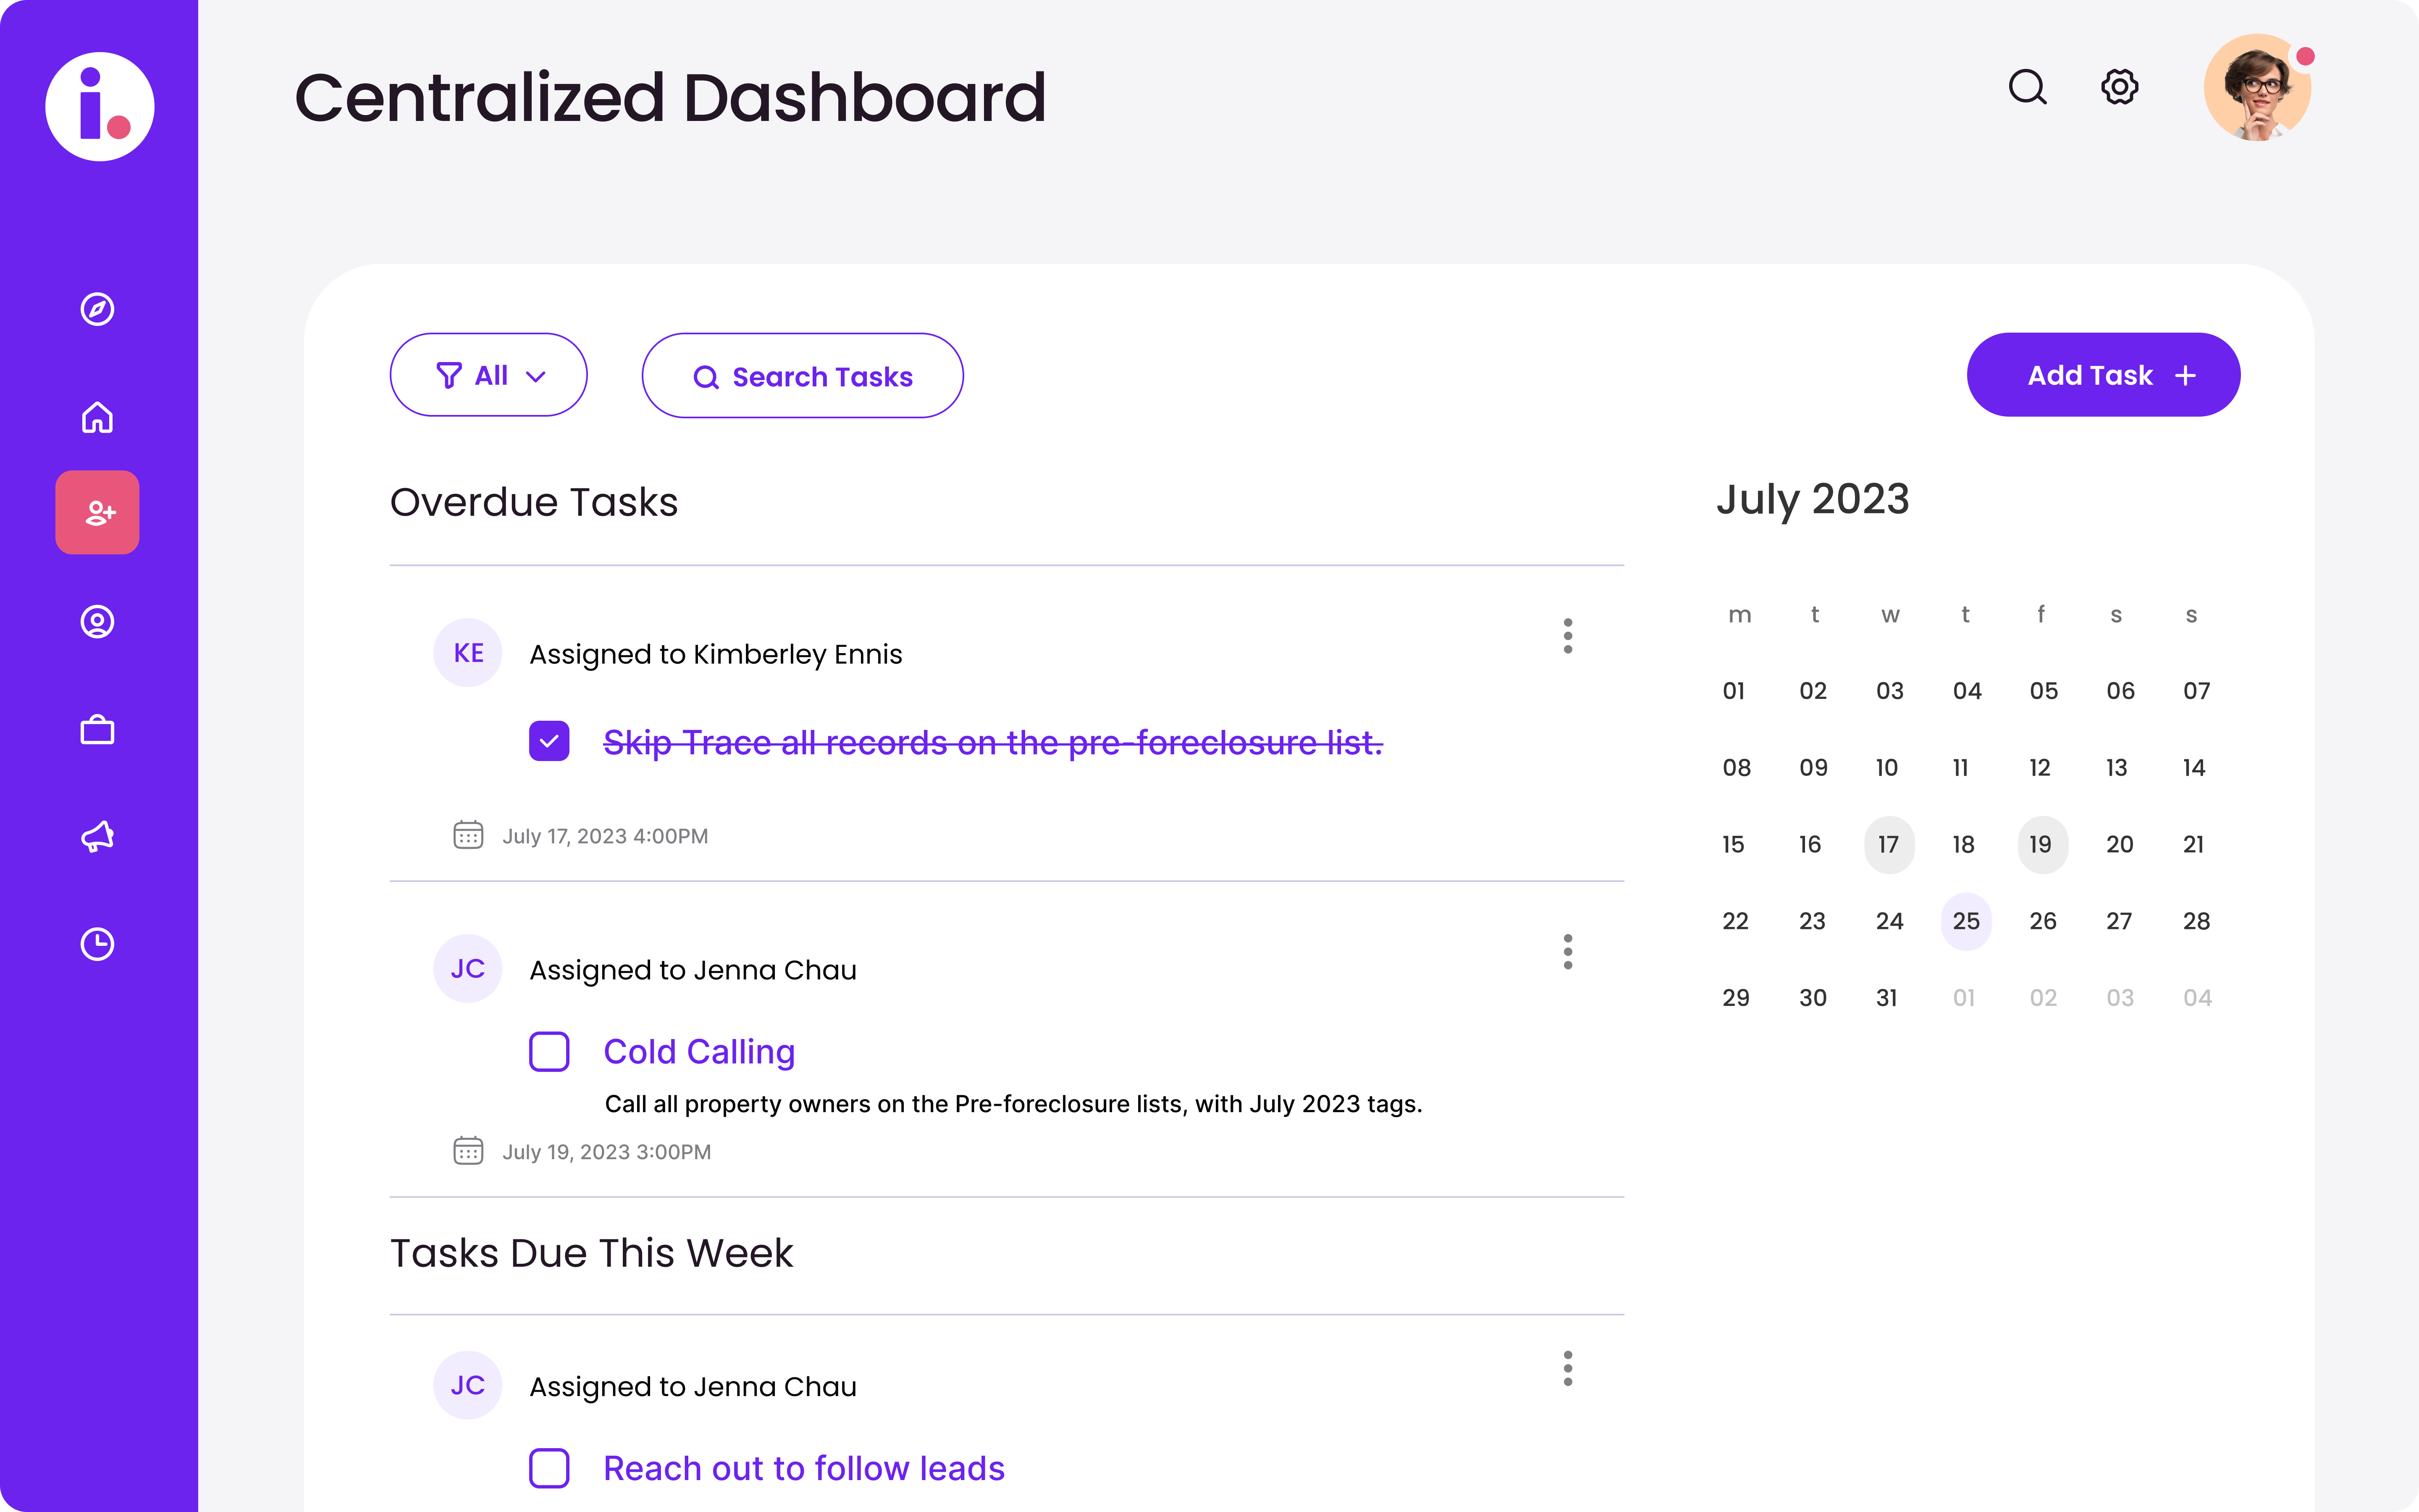Go to the home icon in sidebar

tap(97, 417)
